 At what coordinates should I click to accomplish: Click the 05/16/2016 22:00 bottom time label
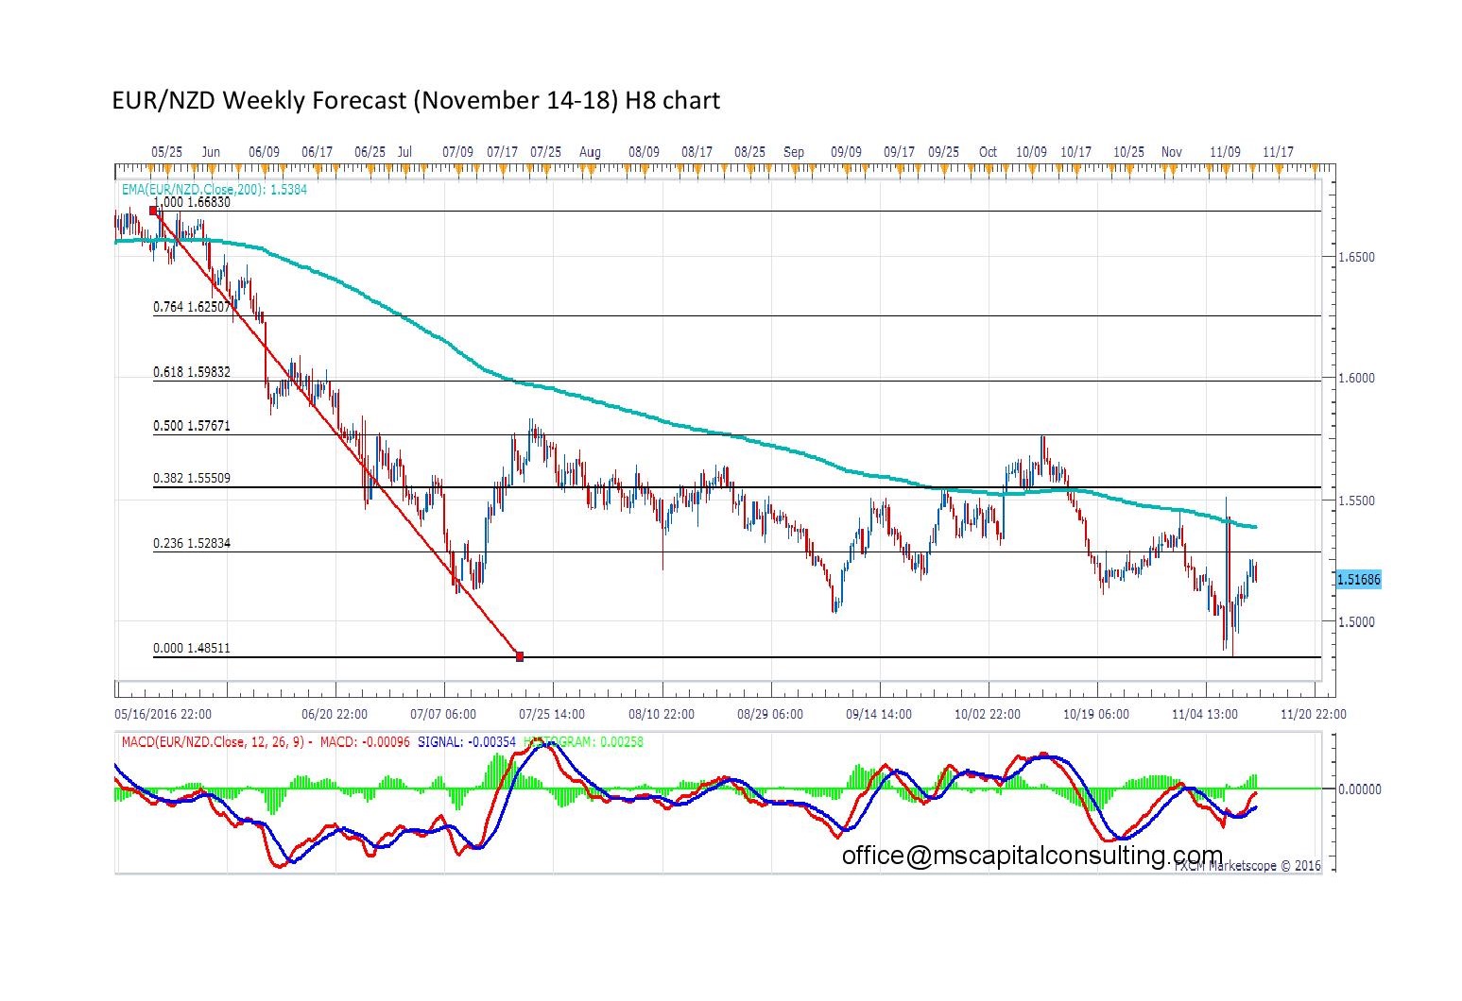(163, 714)
